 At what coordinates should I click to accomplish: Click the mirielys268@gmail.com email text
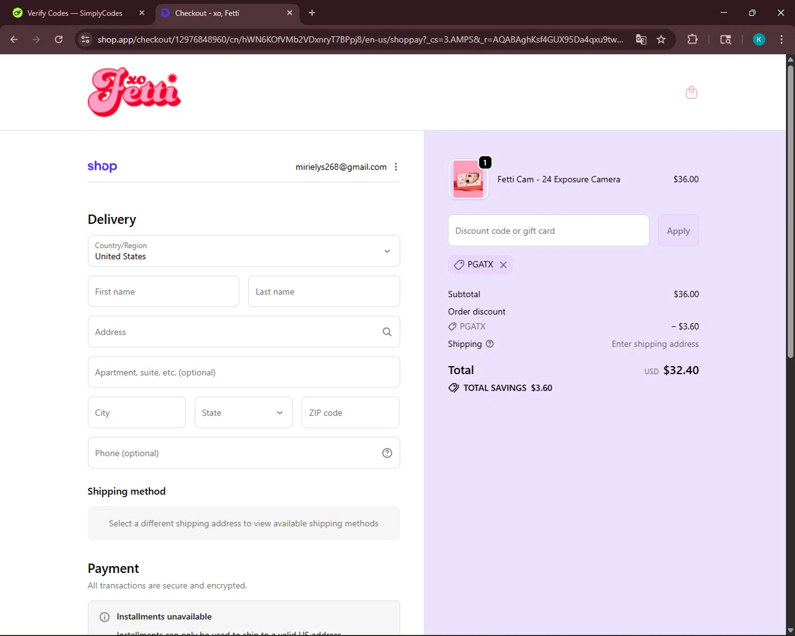point(341,167)
